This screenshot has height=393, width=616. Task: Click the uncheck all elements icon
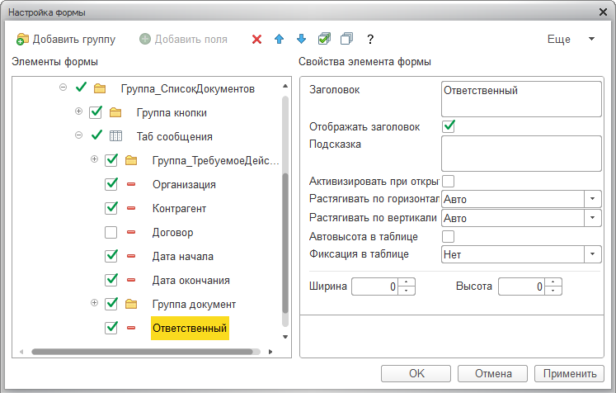point(346,39)
